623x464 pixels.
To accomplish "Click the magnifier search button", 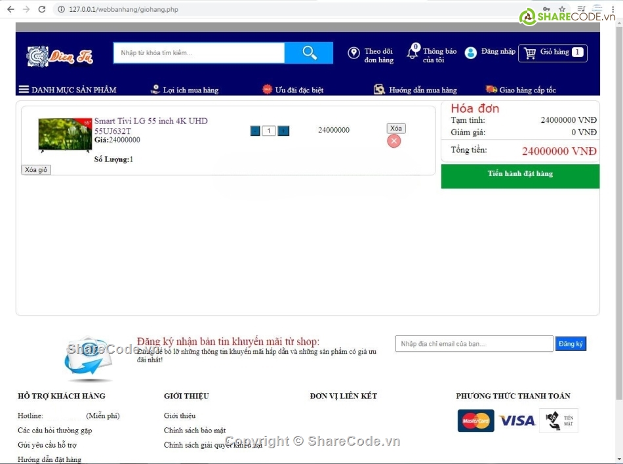I will pyautogui.click(x=309, y=53).
